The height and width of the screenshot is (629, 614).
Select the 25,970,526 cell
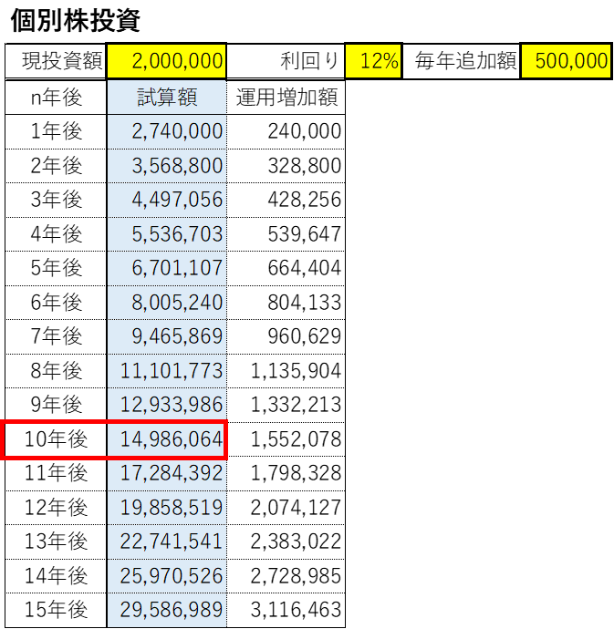coord(167,576)
